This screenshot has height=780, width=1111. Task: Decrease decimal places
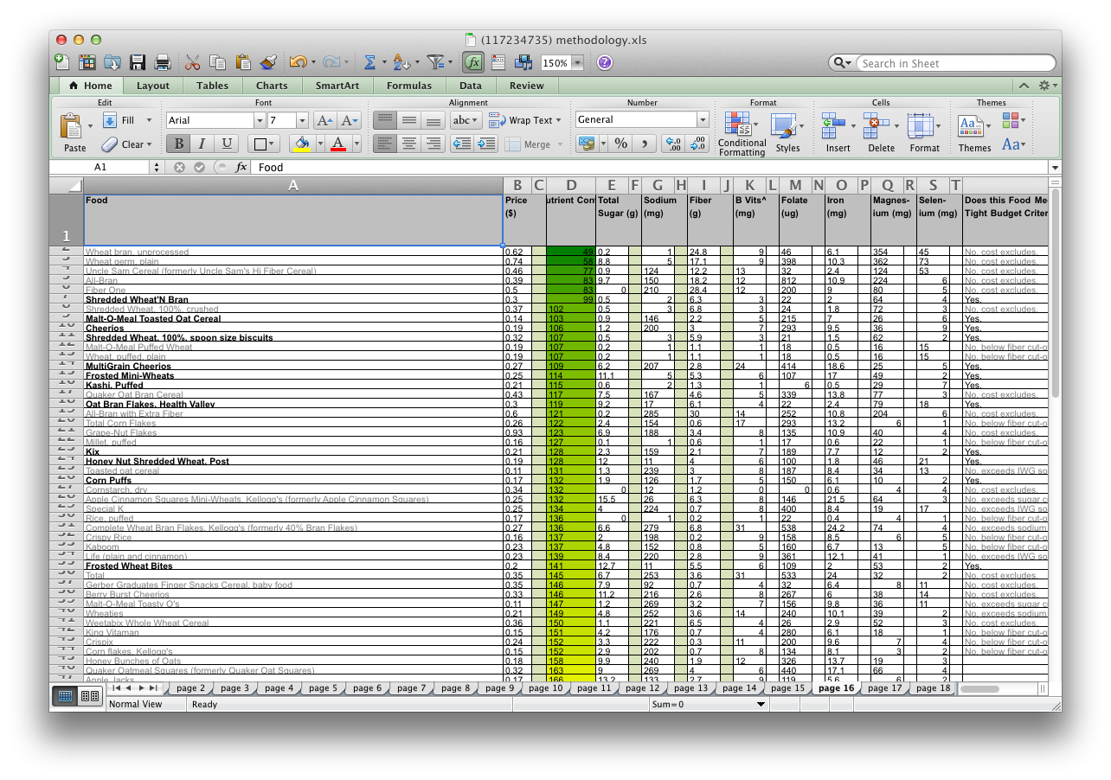click(x=697, y=144)
